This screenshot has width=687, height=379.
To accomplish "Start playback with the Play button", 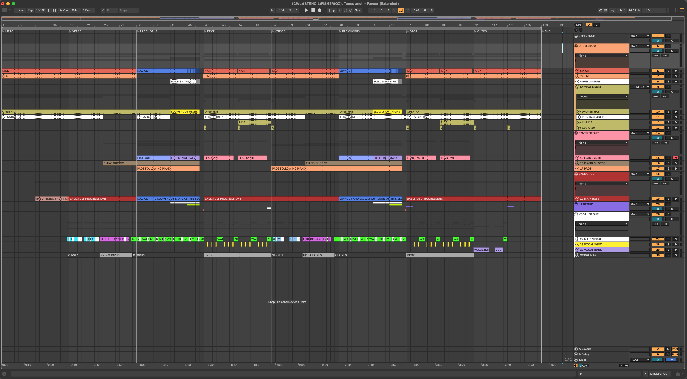I will pyautogui.click(x=306, y=10).
